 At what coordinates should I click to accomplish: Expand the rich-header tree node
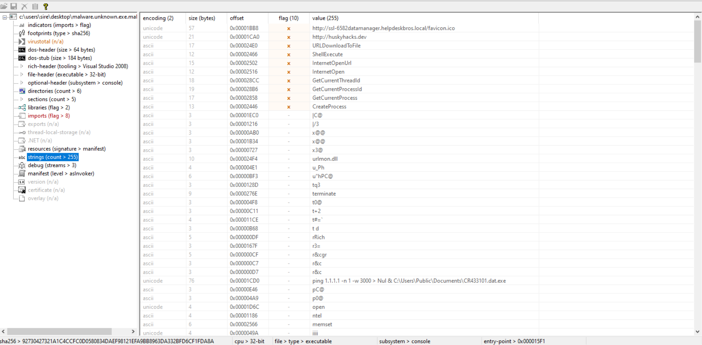[22, 66]
